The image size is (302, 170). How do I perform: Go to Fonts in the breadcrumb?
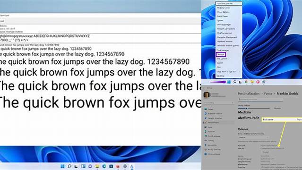268,93
